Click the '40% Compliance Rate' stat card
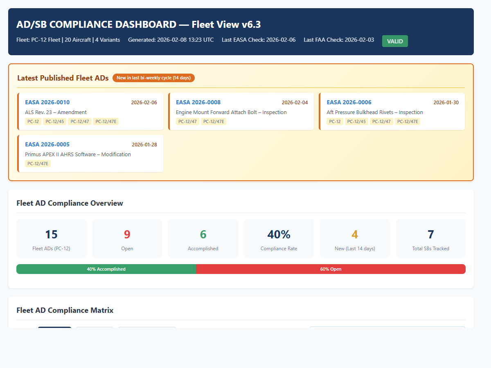The height and width of the screenshot is (368, 491). click(279, 238)
